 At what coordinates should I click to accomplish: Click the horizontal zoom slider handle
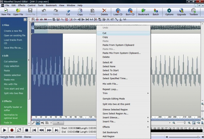click(185, 123)
